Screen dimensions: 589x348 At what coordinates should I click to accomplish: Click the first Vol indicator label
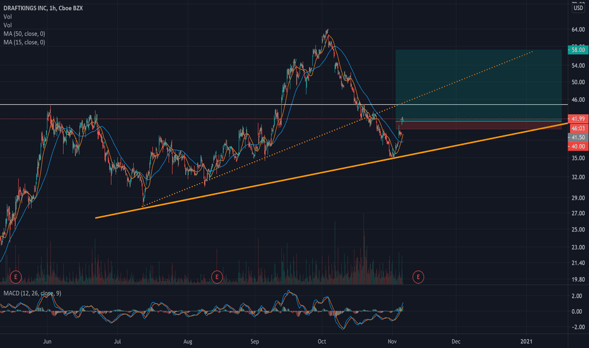click(8, 16)
